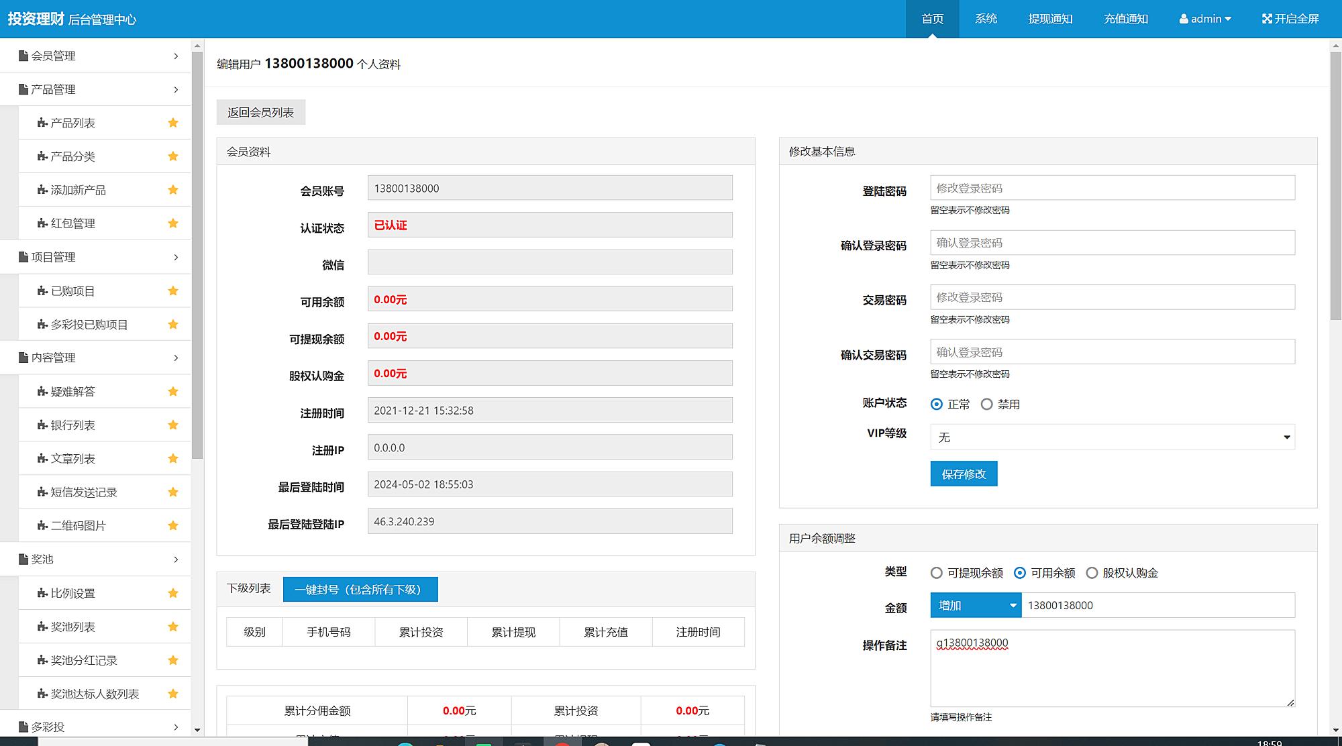1342x746 pixels.
Task: Open the 提现通知 top menu
Action: [1050, 19]
